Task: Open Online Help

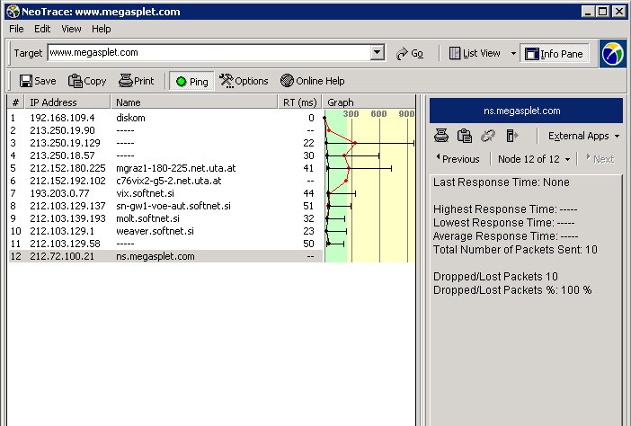Action: tap(312, 81)
